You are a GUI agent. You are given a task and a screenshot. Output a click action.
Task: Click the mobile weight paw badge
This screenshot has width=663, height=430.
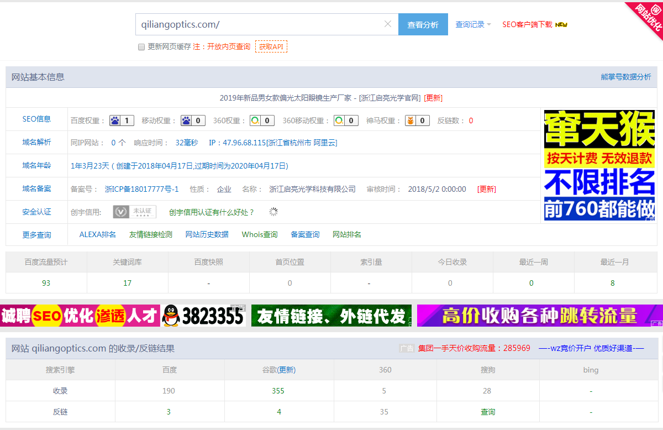tap(193, 120)
